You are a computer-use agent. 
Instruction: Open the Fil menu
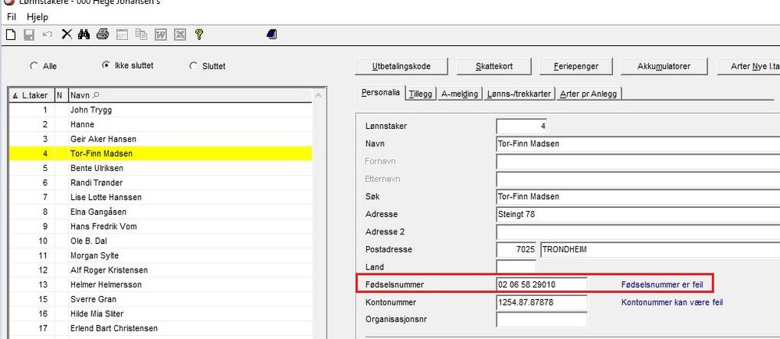pyautogui.click(x=12, y=17)
